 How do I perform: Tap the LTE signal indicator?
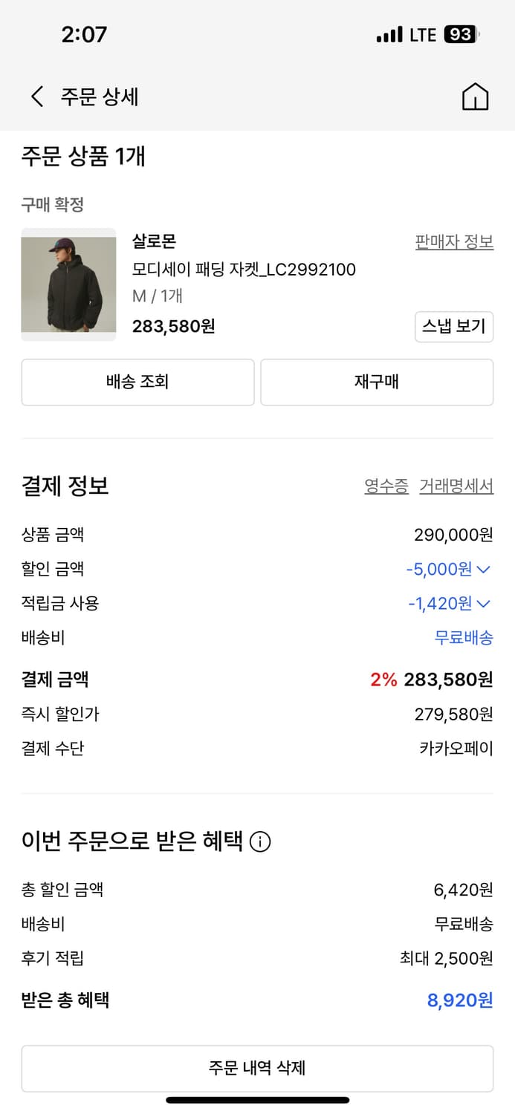point(389,33)
